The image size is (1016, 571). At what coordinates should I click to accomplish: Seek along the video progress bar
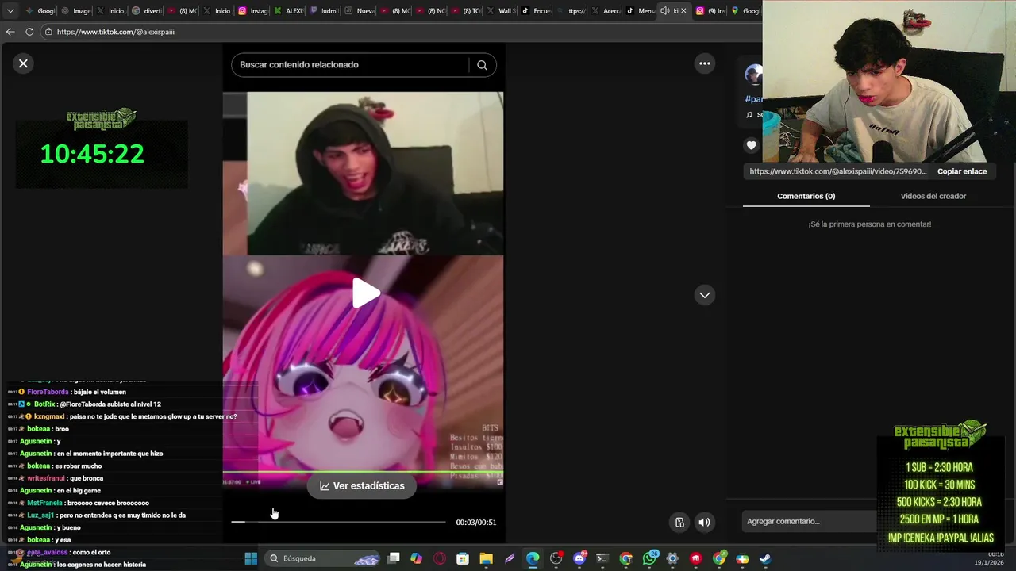338,522
